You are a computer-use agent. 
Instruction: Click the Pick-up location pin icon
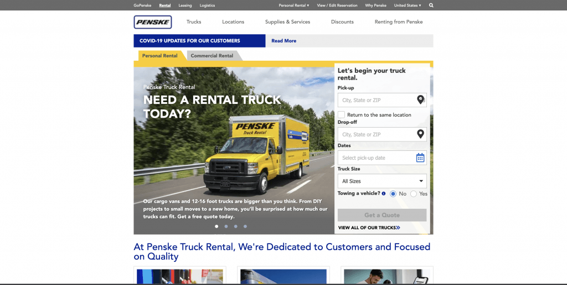click(420, 100)
